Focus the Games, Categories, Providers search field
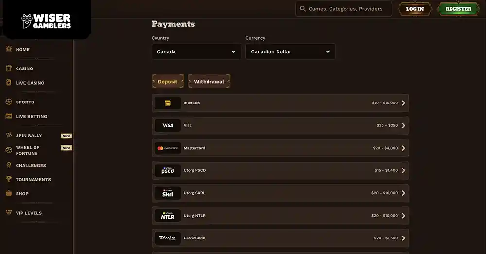This screenshot has width=486, height=254. [x=344, y=9]
